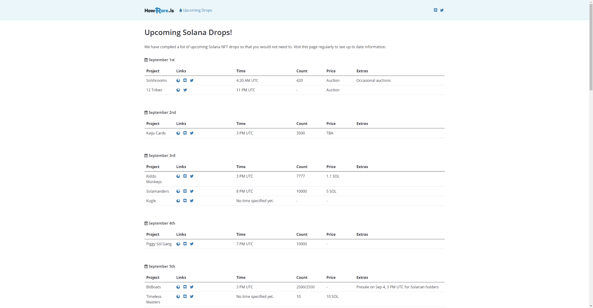Click the Solamanders project name
The height and width of the screenshot is (308, 593).
click(x=158, y=191)
